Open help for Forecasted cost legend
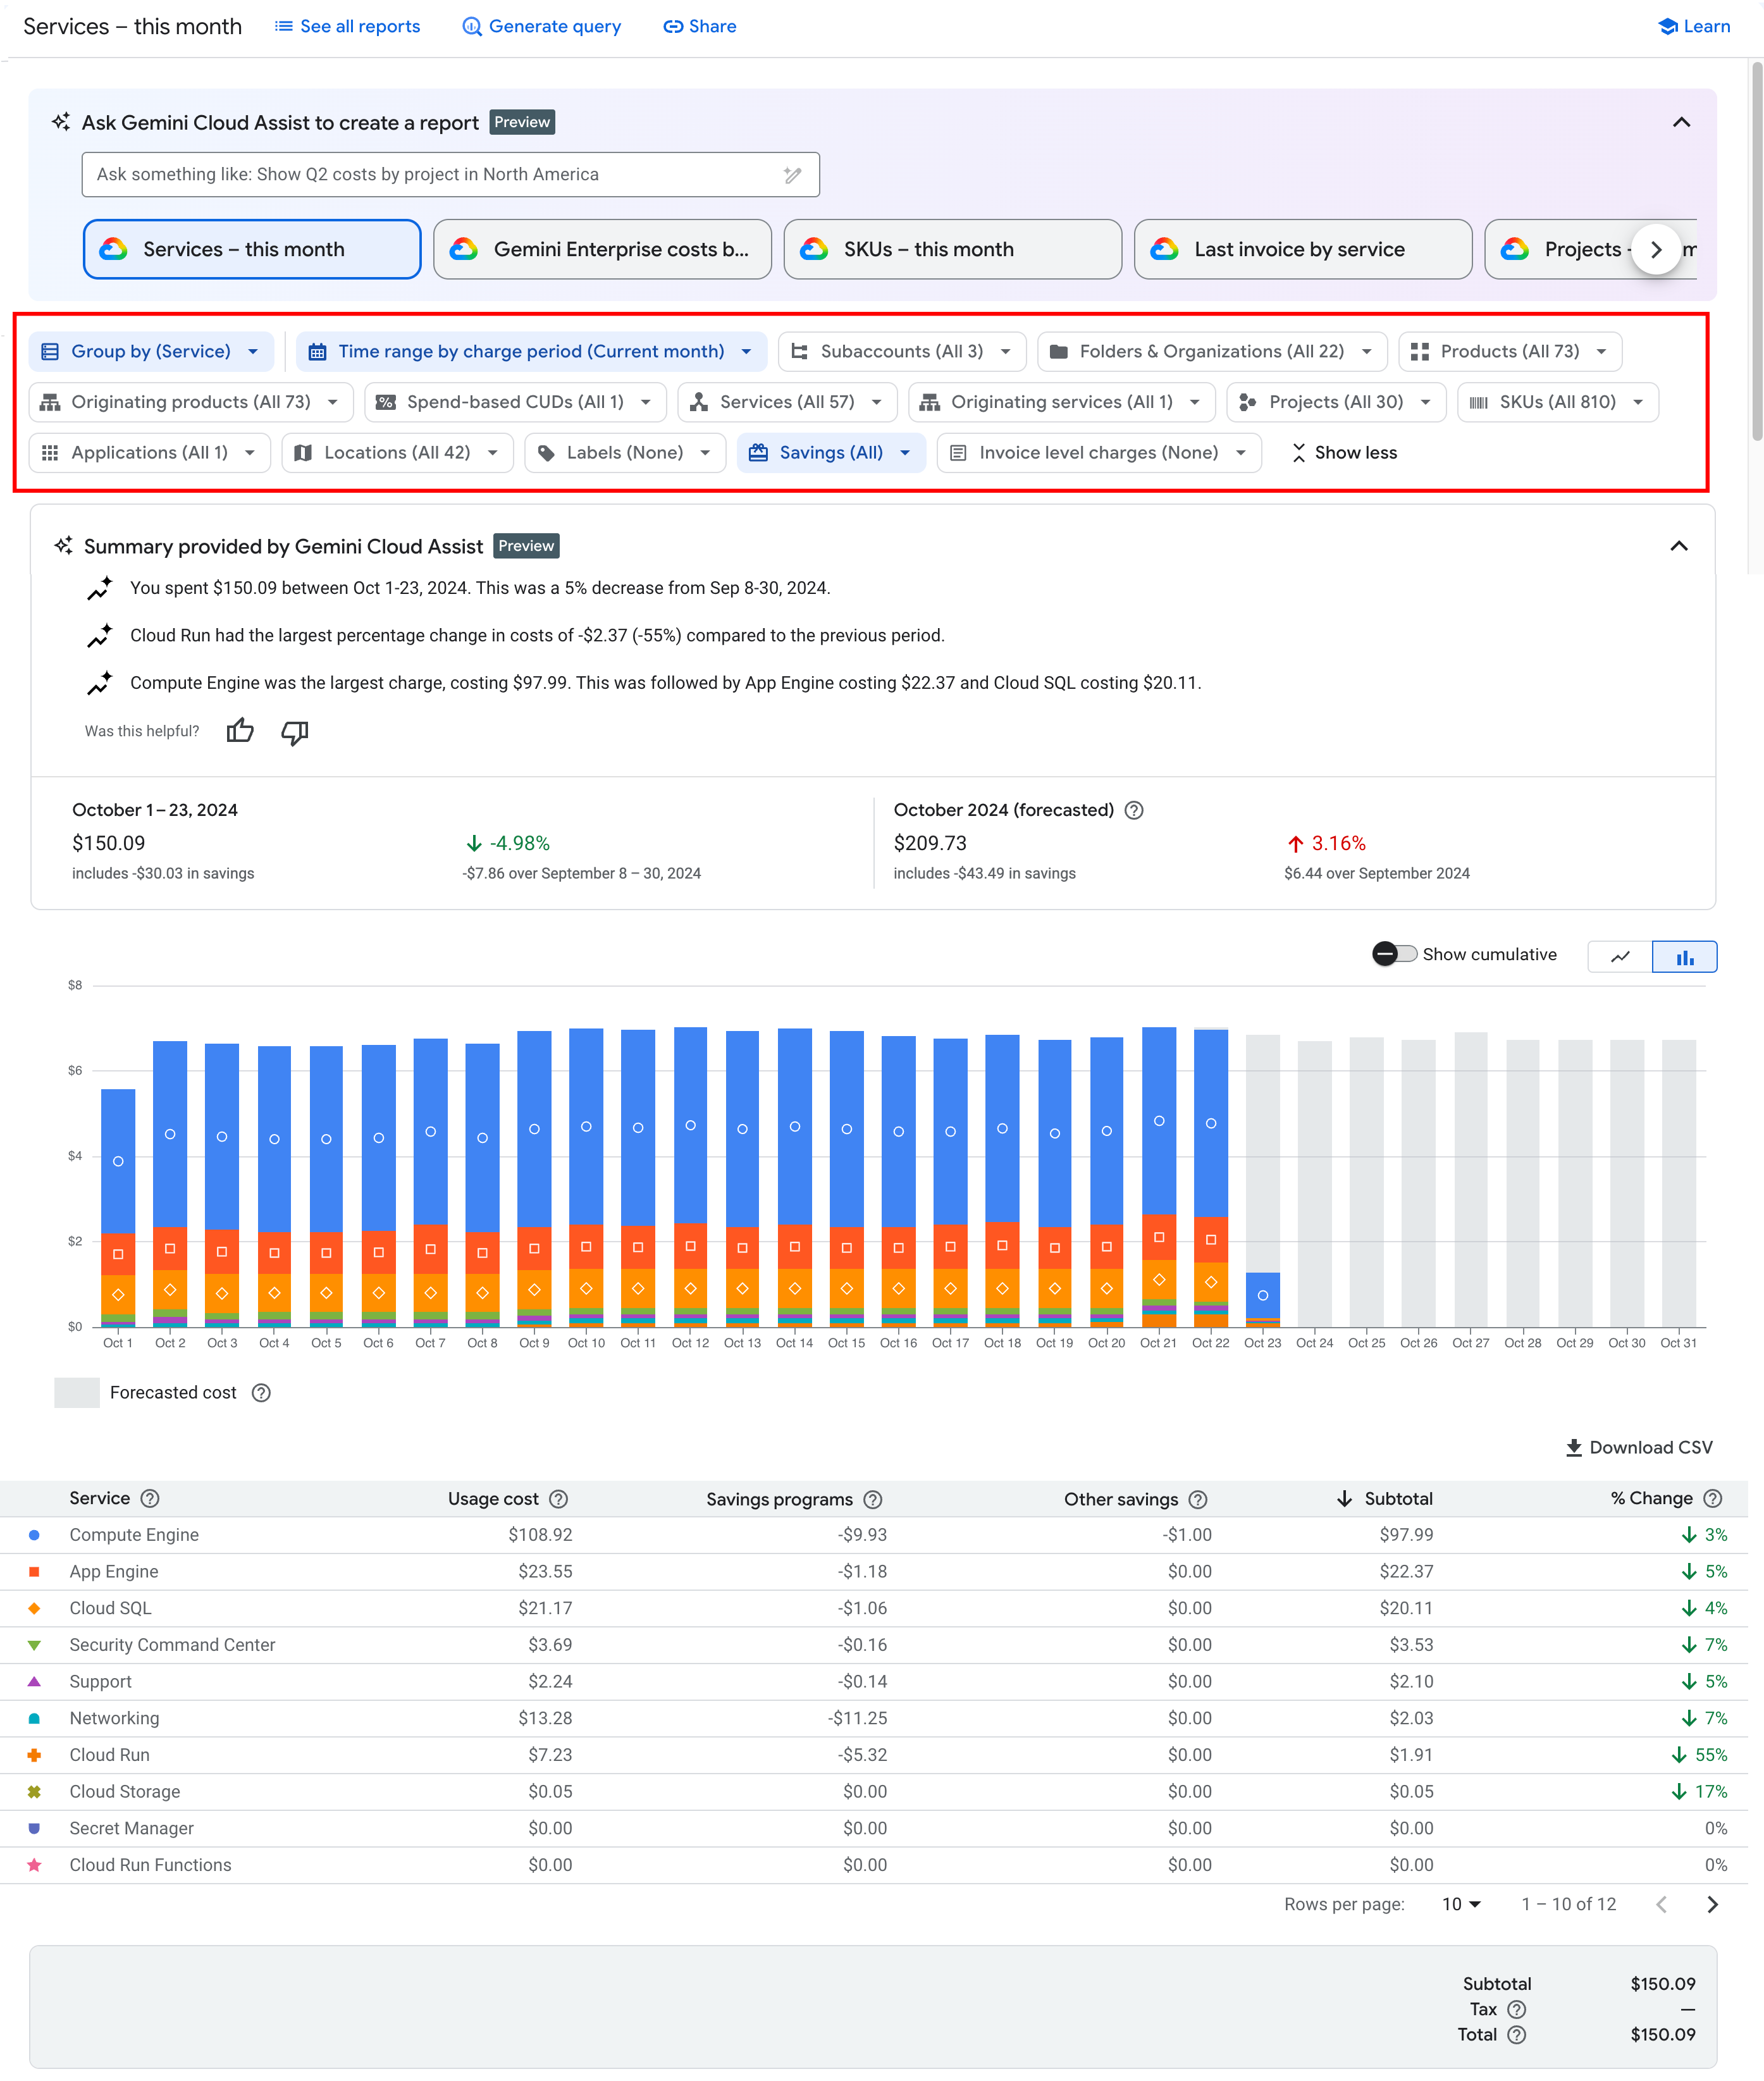The height and width of the screenshot is (2081, 1764). [x=261, y=1392]
